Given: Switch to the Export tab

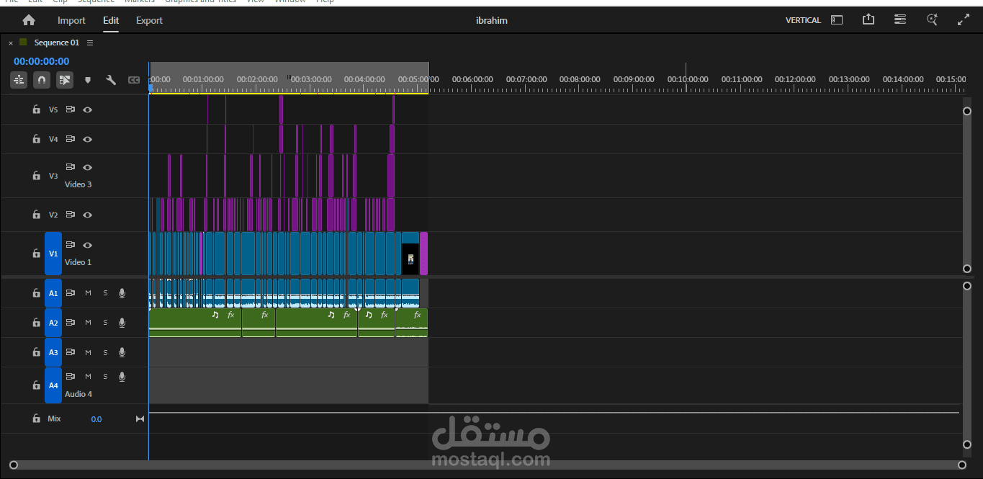Looking at the screenshot, I should tap(149, 20).
